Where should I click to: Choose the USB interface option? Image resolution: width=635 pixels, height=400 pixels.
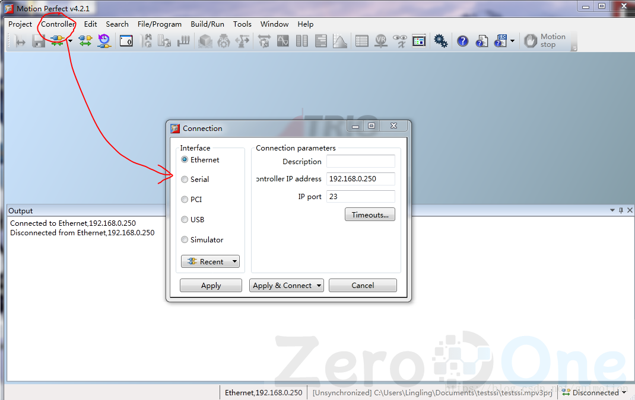(185, 220)
